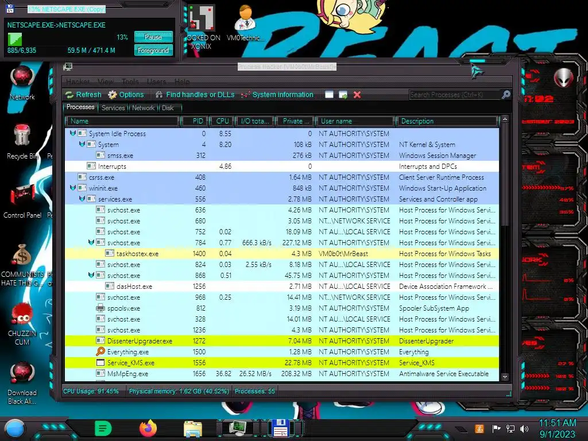Image resolution: width=588 pixels, height=441 pixels.
Task: Select the Interrupts row
Action: 281,166
